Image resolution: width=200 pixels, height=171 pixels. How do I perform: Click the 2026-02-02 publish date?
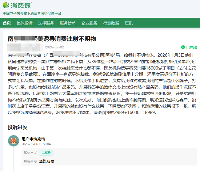pyautogui.click(x=54, y=47)
